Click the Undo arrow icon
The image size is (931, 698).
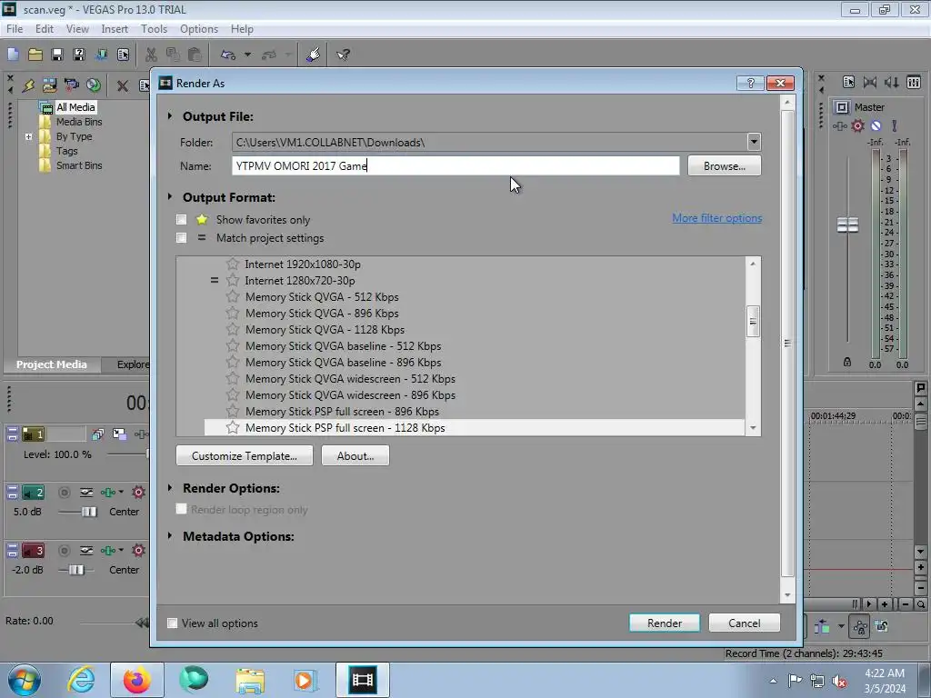228,55
